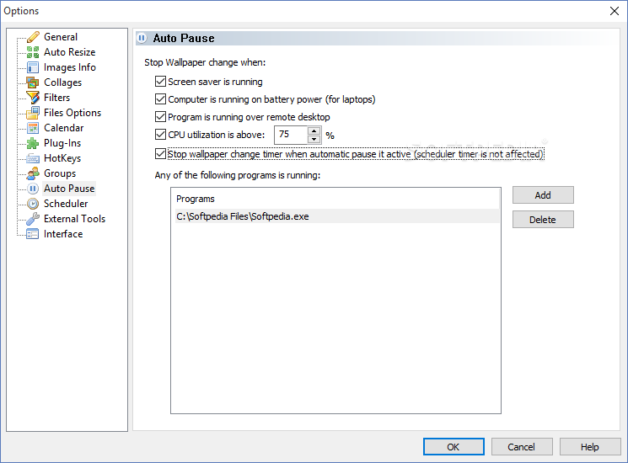Click the Groups people icon

(x=33, y=173)
